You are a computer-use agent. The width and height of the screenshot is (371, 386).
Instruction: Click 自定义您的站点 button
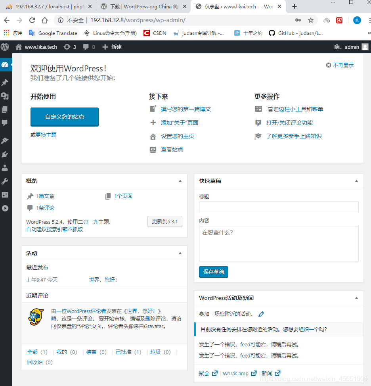coord(65,117)
